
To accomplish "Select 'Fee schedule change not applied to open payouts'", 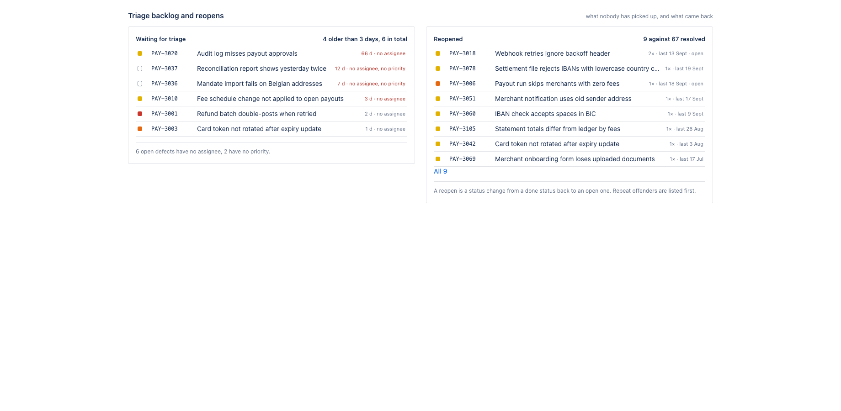I will tap(270, 99).
